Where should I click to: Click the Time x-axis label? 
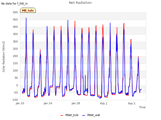tap(142, 107)
